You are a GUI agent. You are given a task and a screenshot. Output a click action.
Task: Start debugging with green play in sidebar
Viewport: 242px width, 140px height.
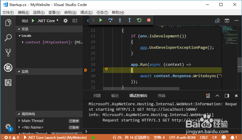coord(33,21)
